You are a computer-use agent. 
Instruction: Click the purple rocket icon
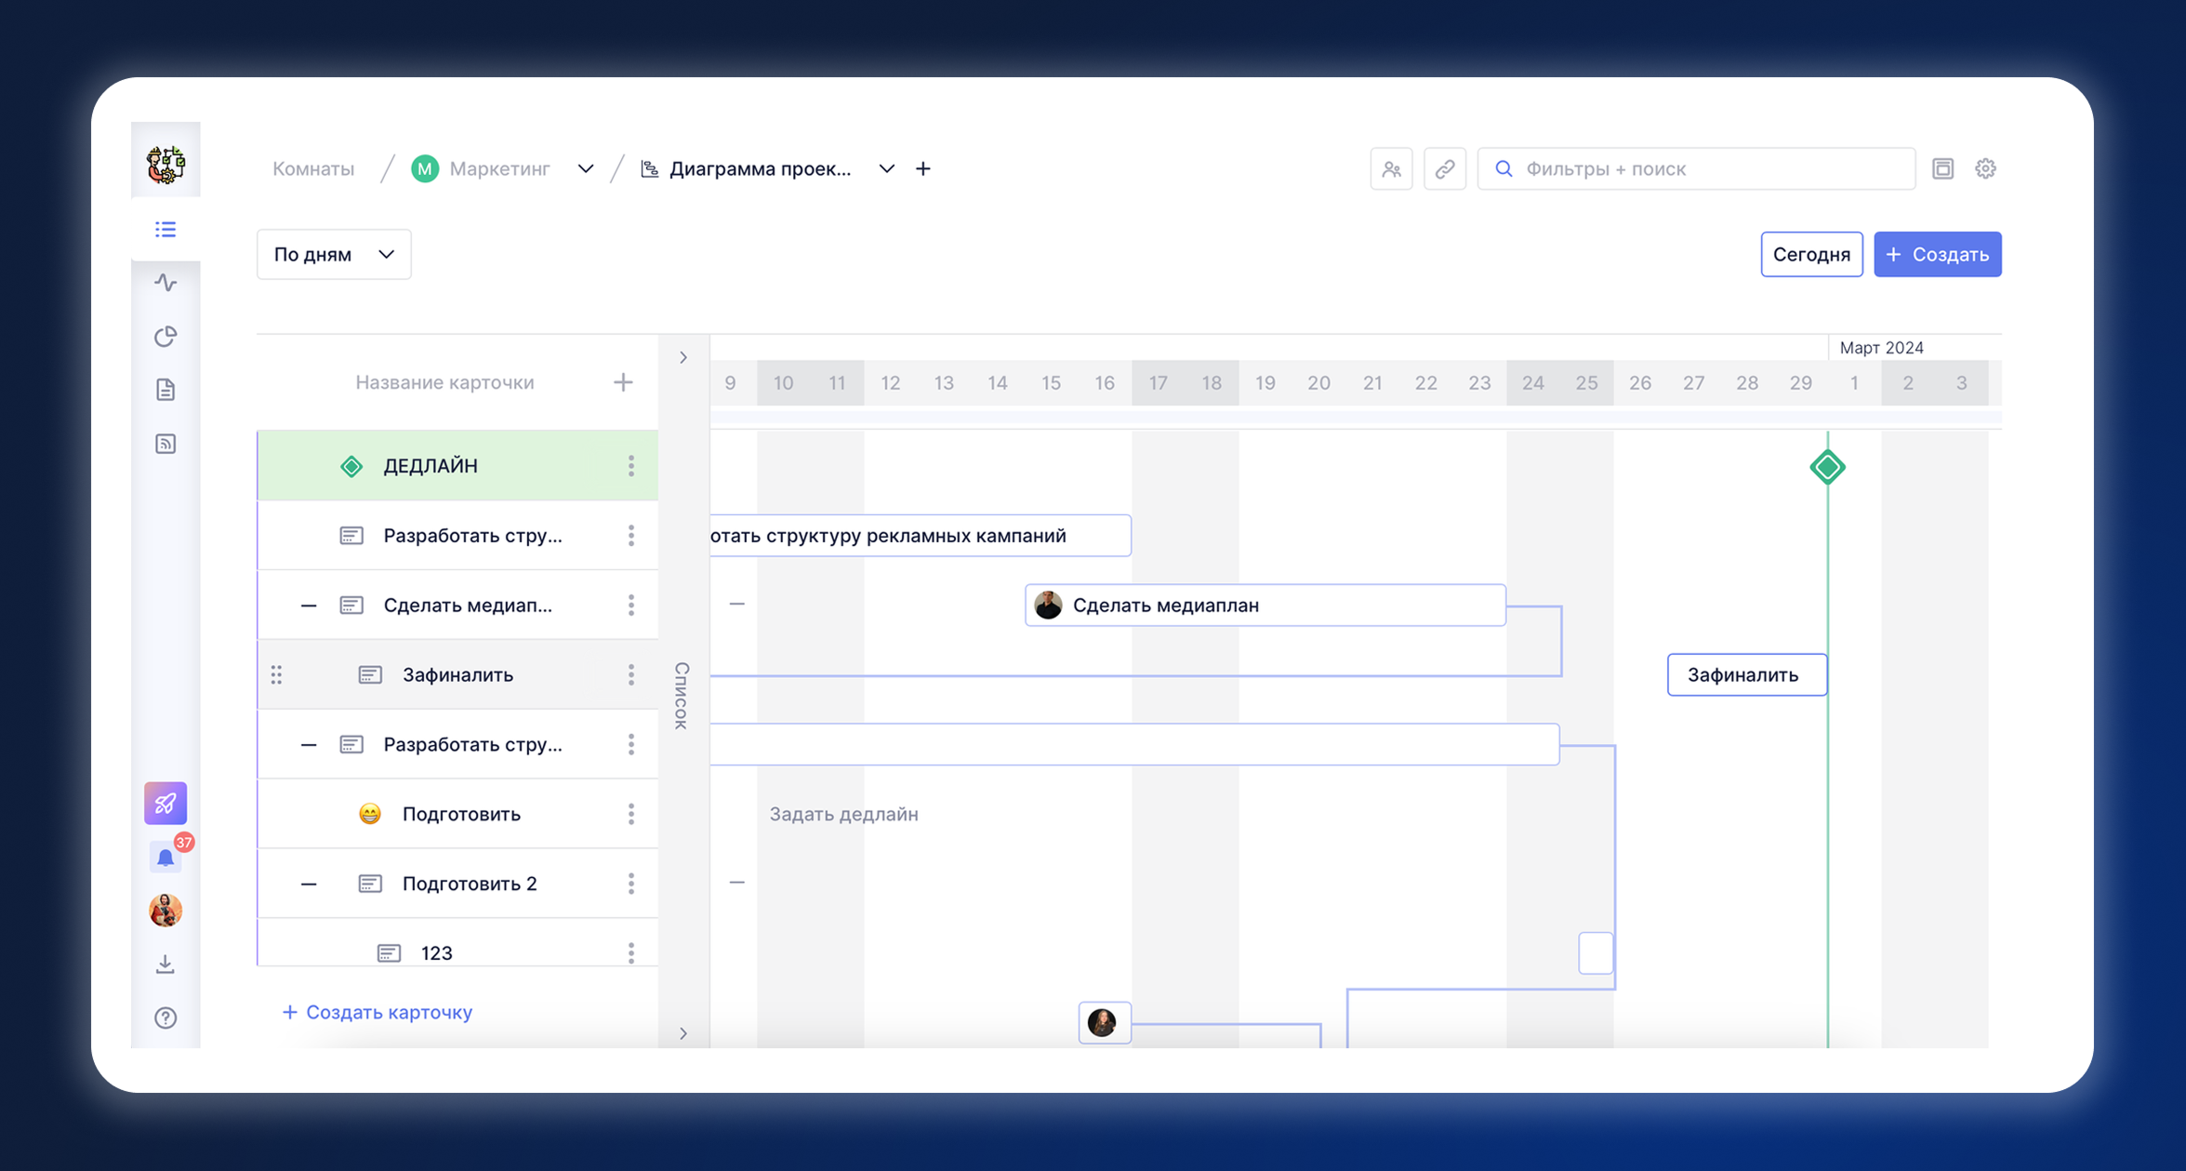click(166, 803)
